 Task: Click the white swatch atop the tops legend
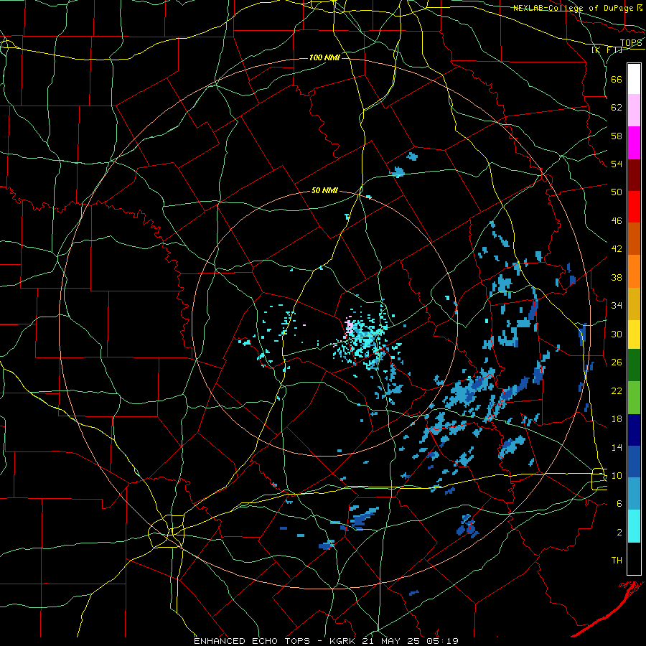point(634,79)
